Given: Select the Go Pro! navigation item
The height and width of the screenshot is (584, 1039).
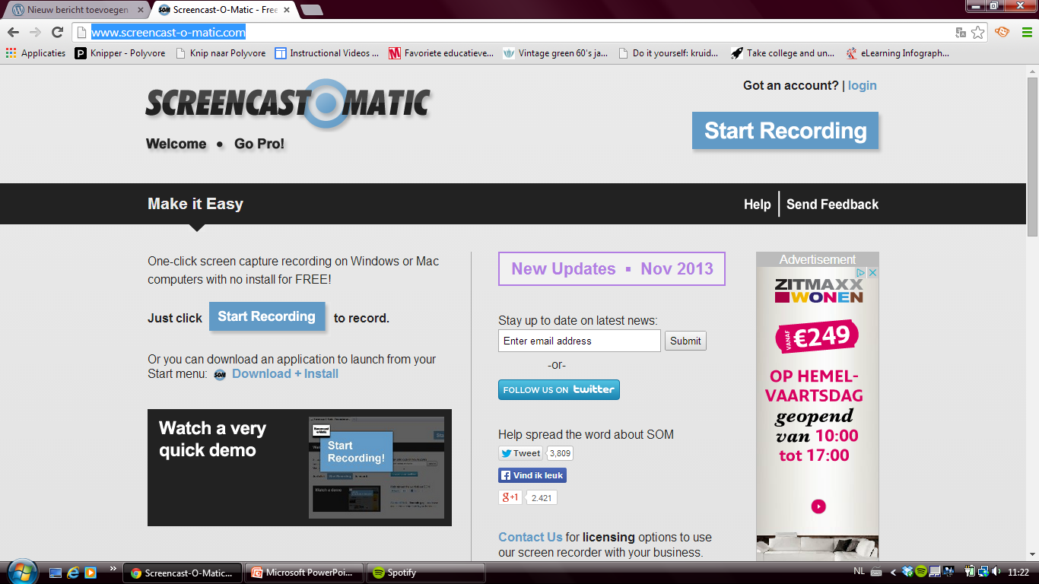Looking at the screenshot, I should 259,144.
